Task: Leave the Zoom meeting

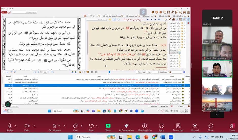Action: pyautogui.click(x=232, y=127)
